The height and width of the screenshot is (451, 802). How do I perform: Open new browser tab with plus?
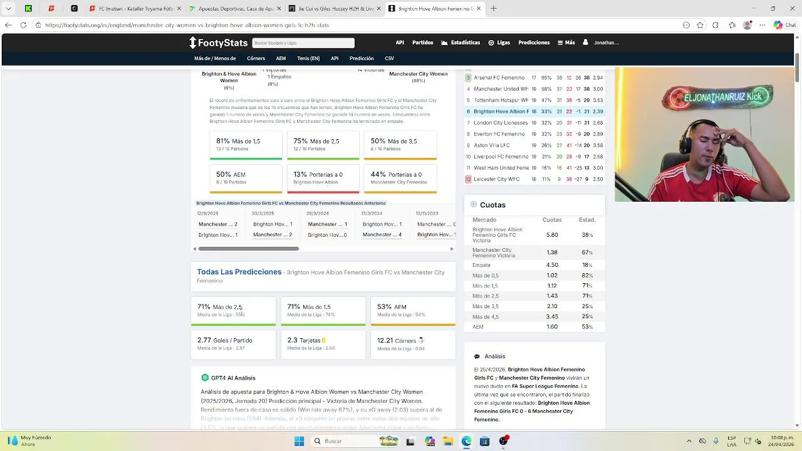pos(494,9)
